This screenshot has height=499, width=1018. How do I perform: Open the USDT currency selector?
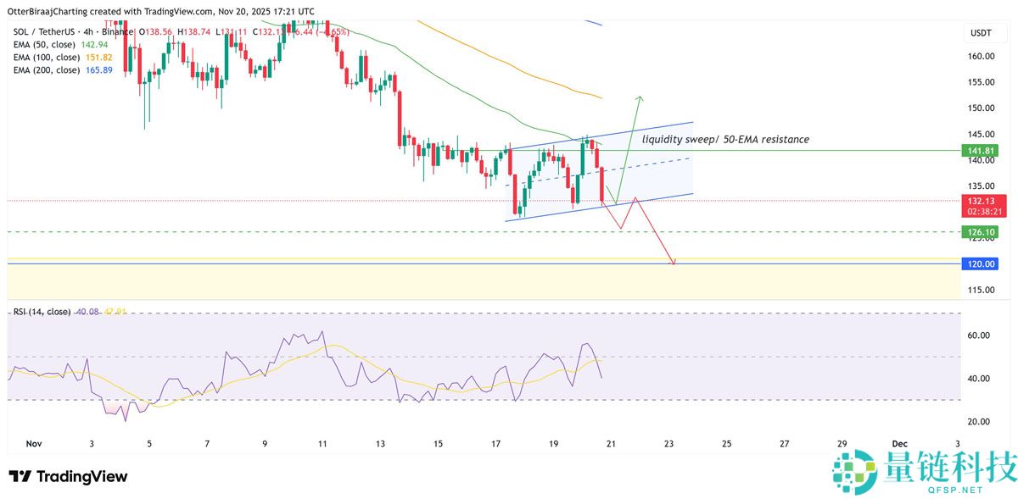point(981,33)
